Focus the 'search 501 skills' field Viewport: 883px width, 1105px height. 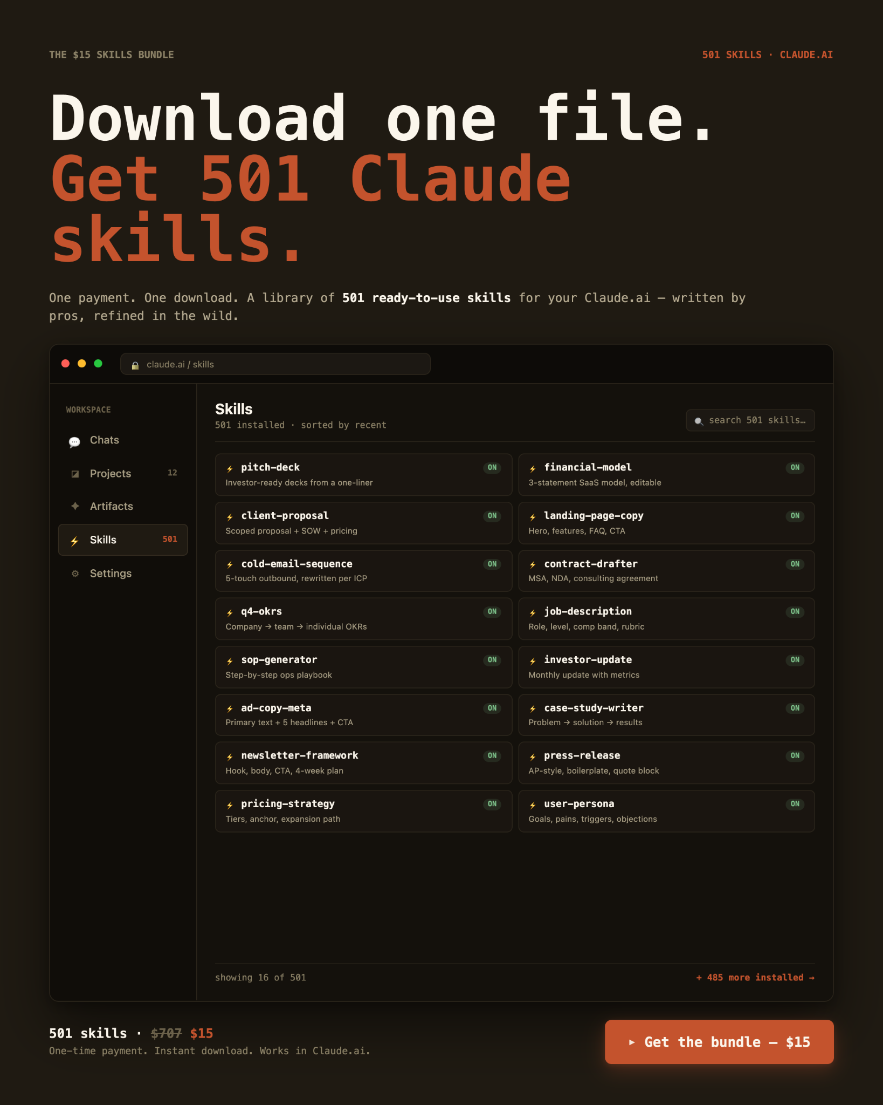(750, 420)
